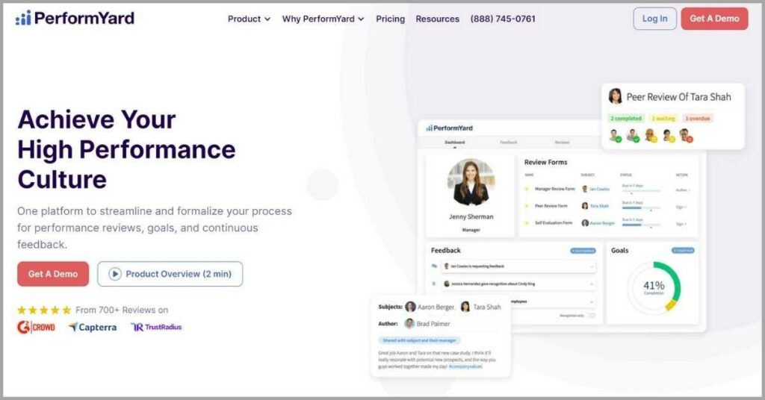Expand the Product dropdown chevron
Screen dimensions: 765x400
[x=267, y=19]
